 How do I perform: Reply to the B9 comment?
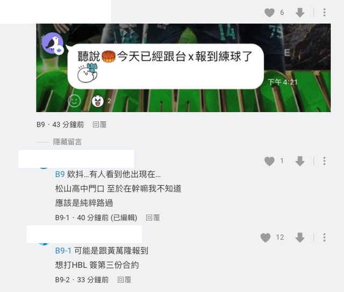click(99, 125)
